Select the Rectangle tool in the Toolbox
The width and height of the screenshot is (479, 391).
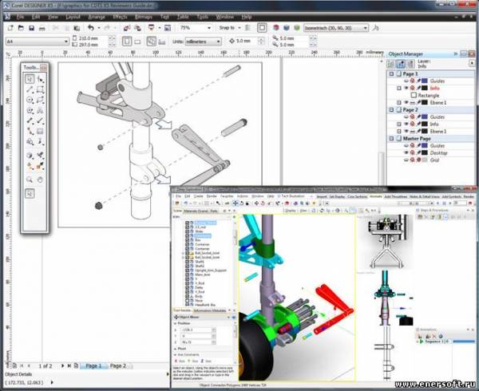click(x=40, y=89)
